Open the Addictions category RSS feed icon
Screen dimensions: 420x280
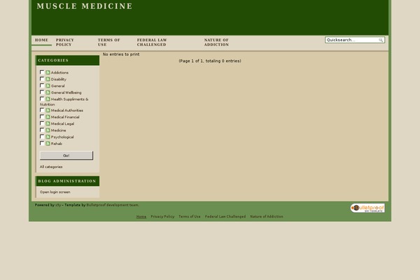coord(48,72)
